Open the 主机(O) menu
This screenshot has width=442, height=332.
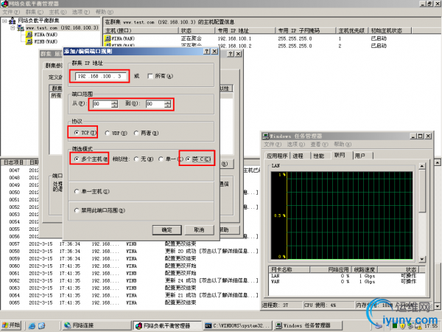tap(57, 12)
